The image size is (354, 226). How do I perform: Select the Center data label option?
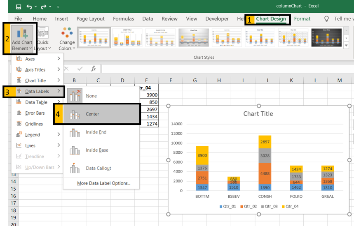pyautogui.click(x=92, y=114)
